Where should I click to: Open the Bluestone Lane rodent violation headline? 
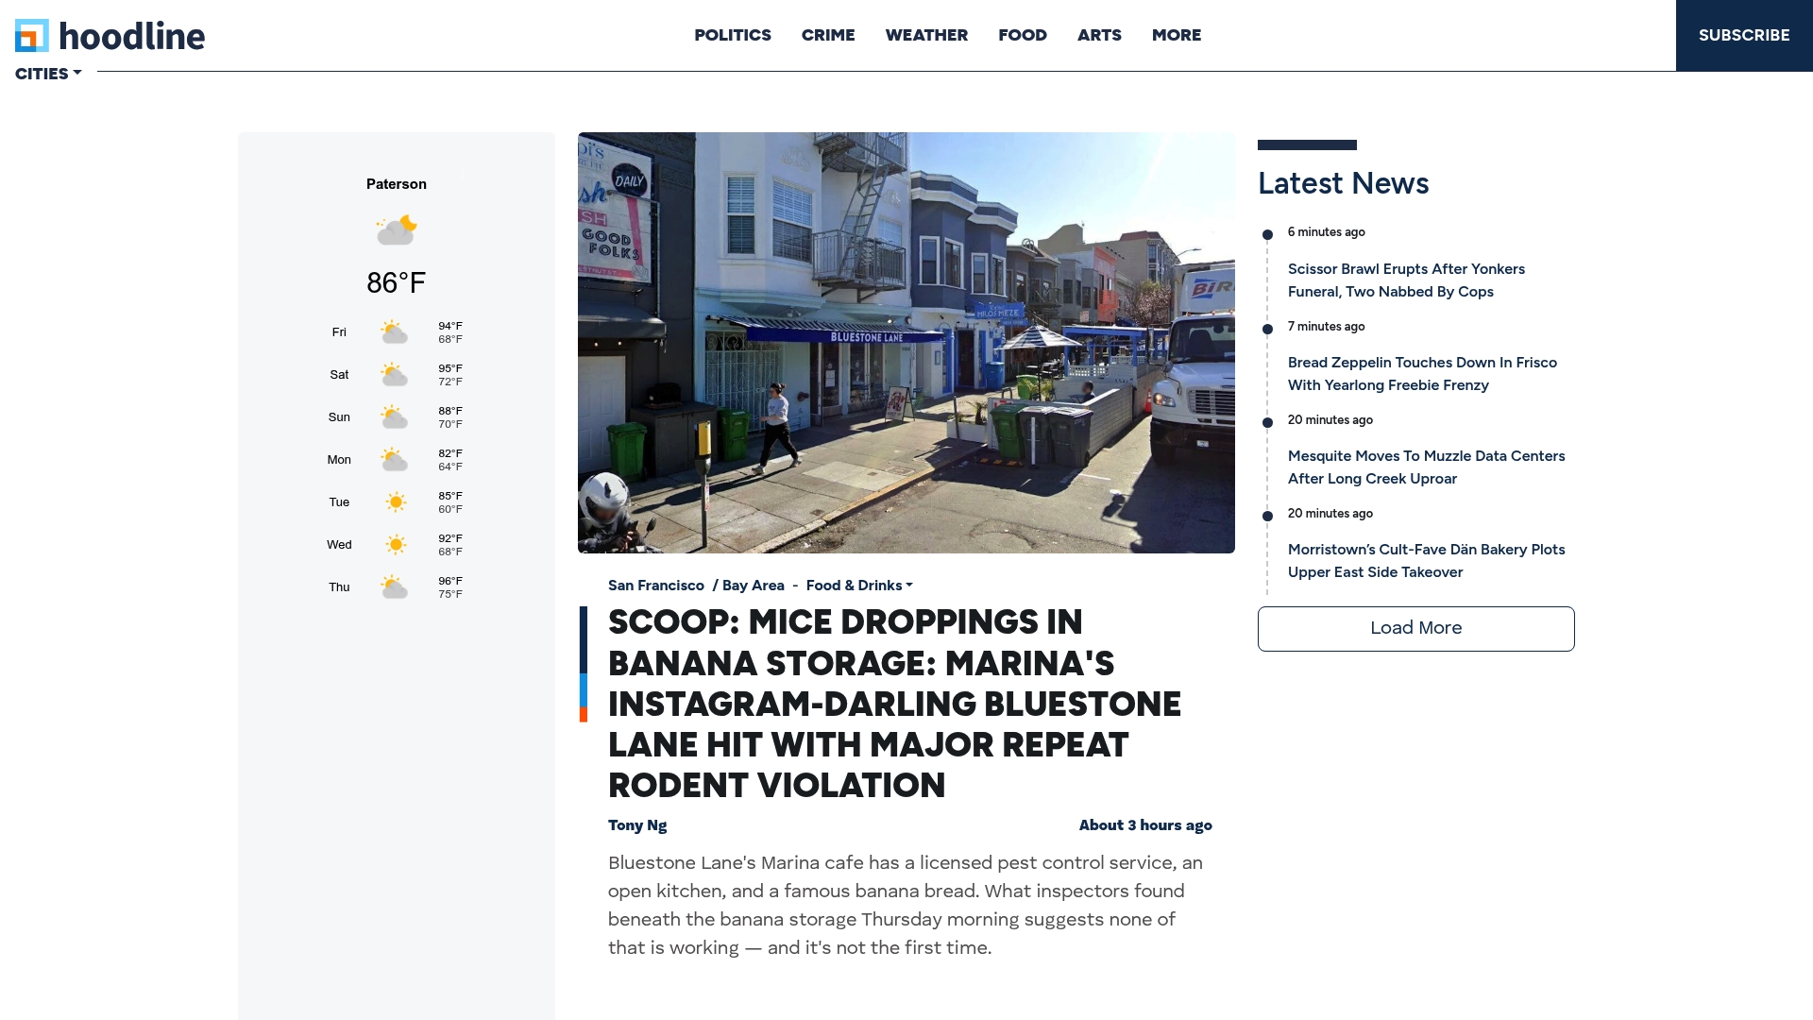[x=894, y=704]
